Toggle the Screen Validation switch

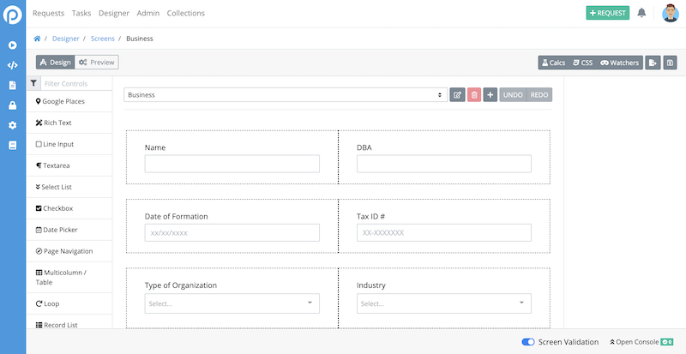(528, 342)
